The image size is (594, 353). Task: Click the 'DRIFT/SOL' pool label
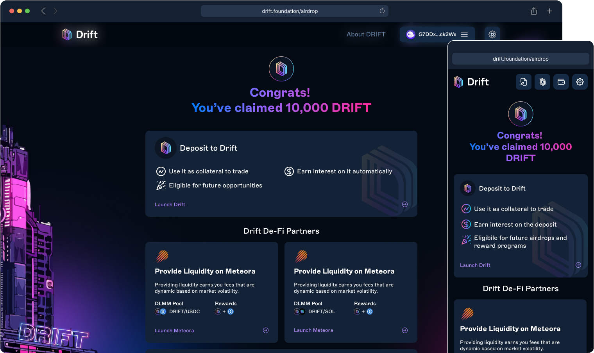click(x=322, y=312)
